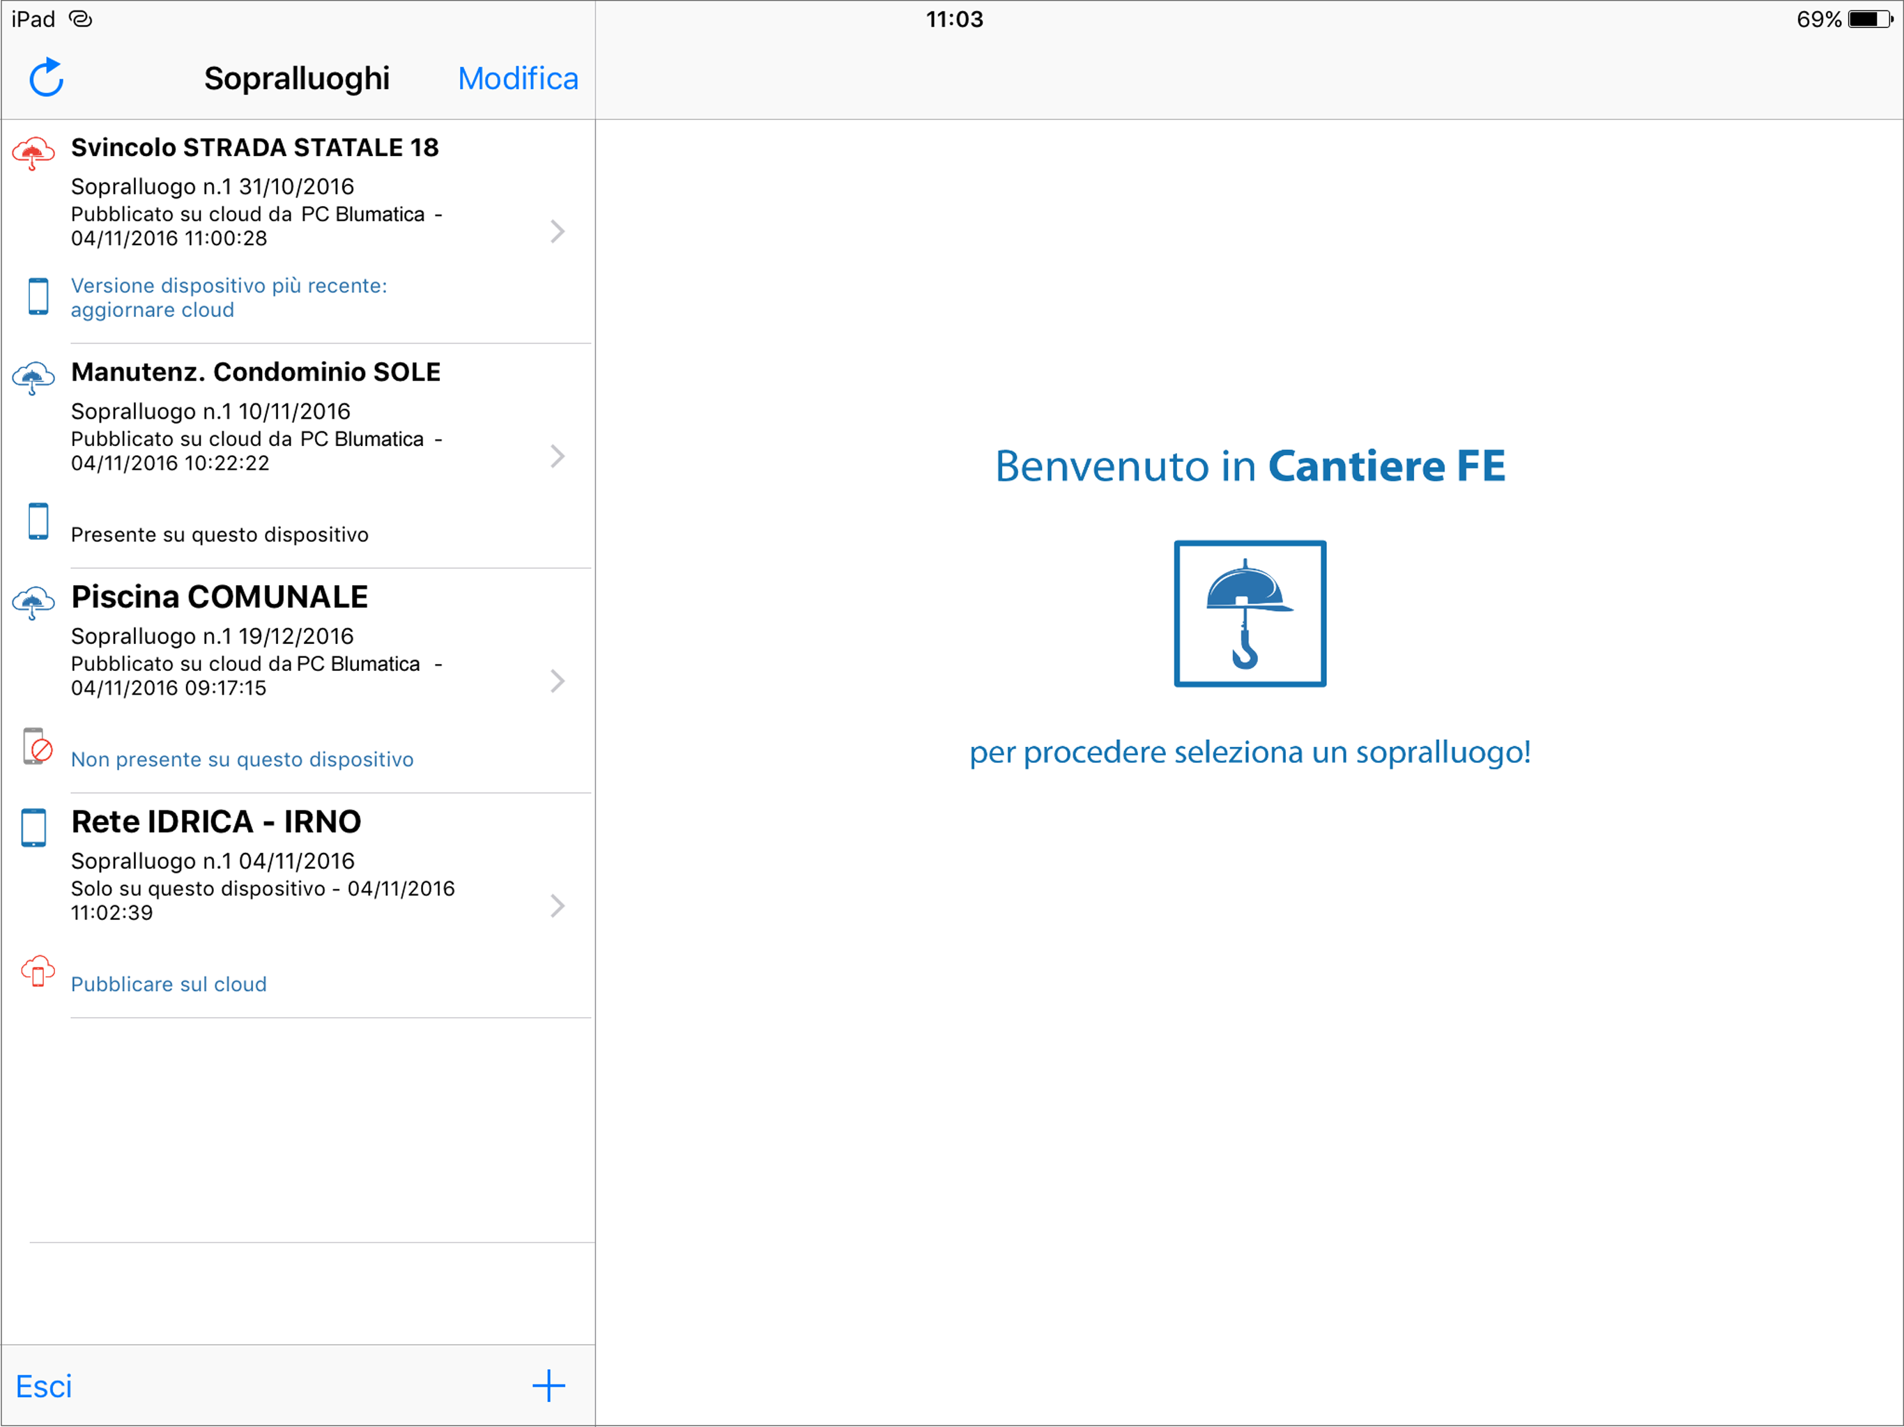Click the device icon beside Presente su questo dispositivo
This screenshot has height=1427, width=1904.
(38, 520)
